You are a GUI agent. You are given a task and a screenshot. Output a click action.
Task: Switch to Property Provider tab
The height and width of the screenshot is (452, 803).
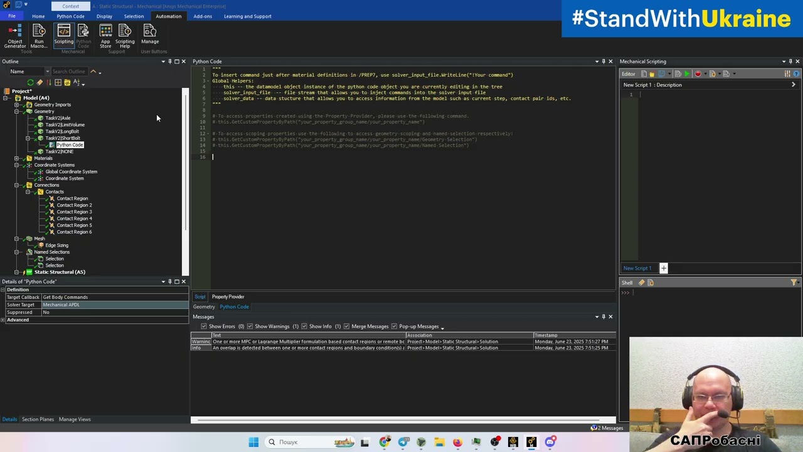[228, 297]
